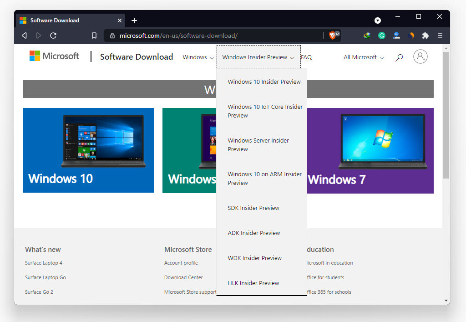Click the colorful download manager extension icon
This screenshot has width=466, height=322.
pyautogui.click(x=367, y=36)
